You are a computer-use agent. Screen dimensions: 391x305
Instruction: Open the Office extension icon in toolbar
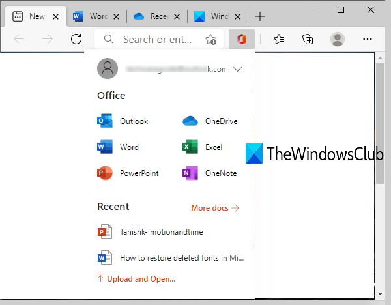point(241,39)
